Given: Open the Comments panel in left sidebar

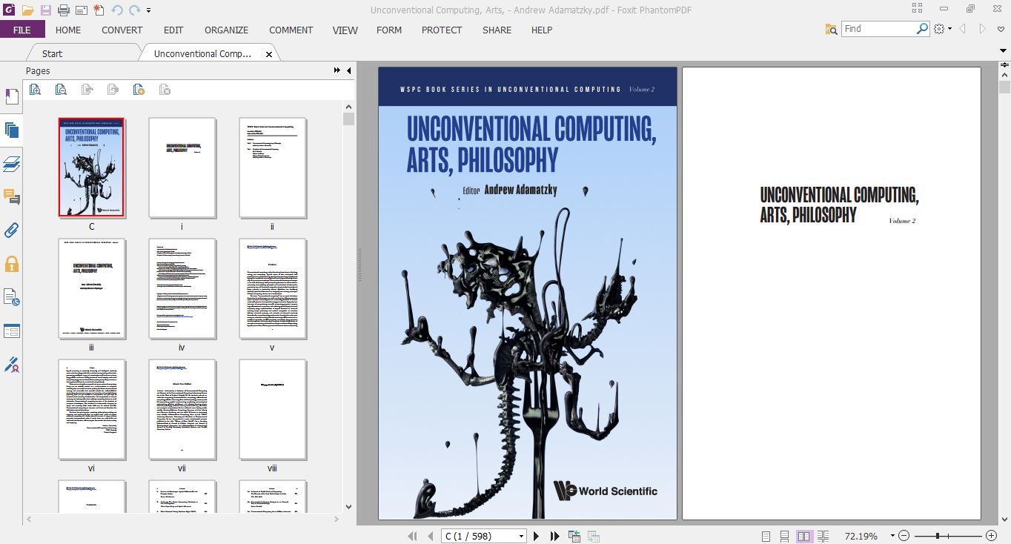Looking at the screenshot, I should pyautogui.click(x=11, y=197).
